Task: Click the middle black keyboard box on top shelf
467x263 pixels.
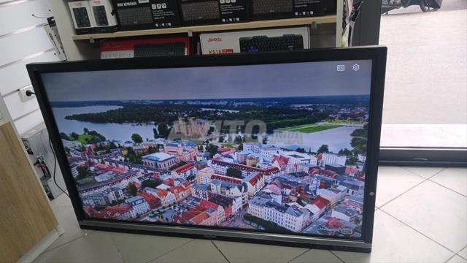Action: [x=213, y=12]
